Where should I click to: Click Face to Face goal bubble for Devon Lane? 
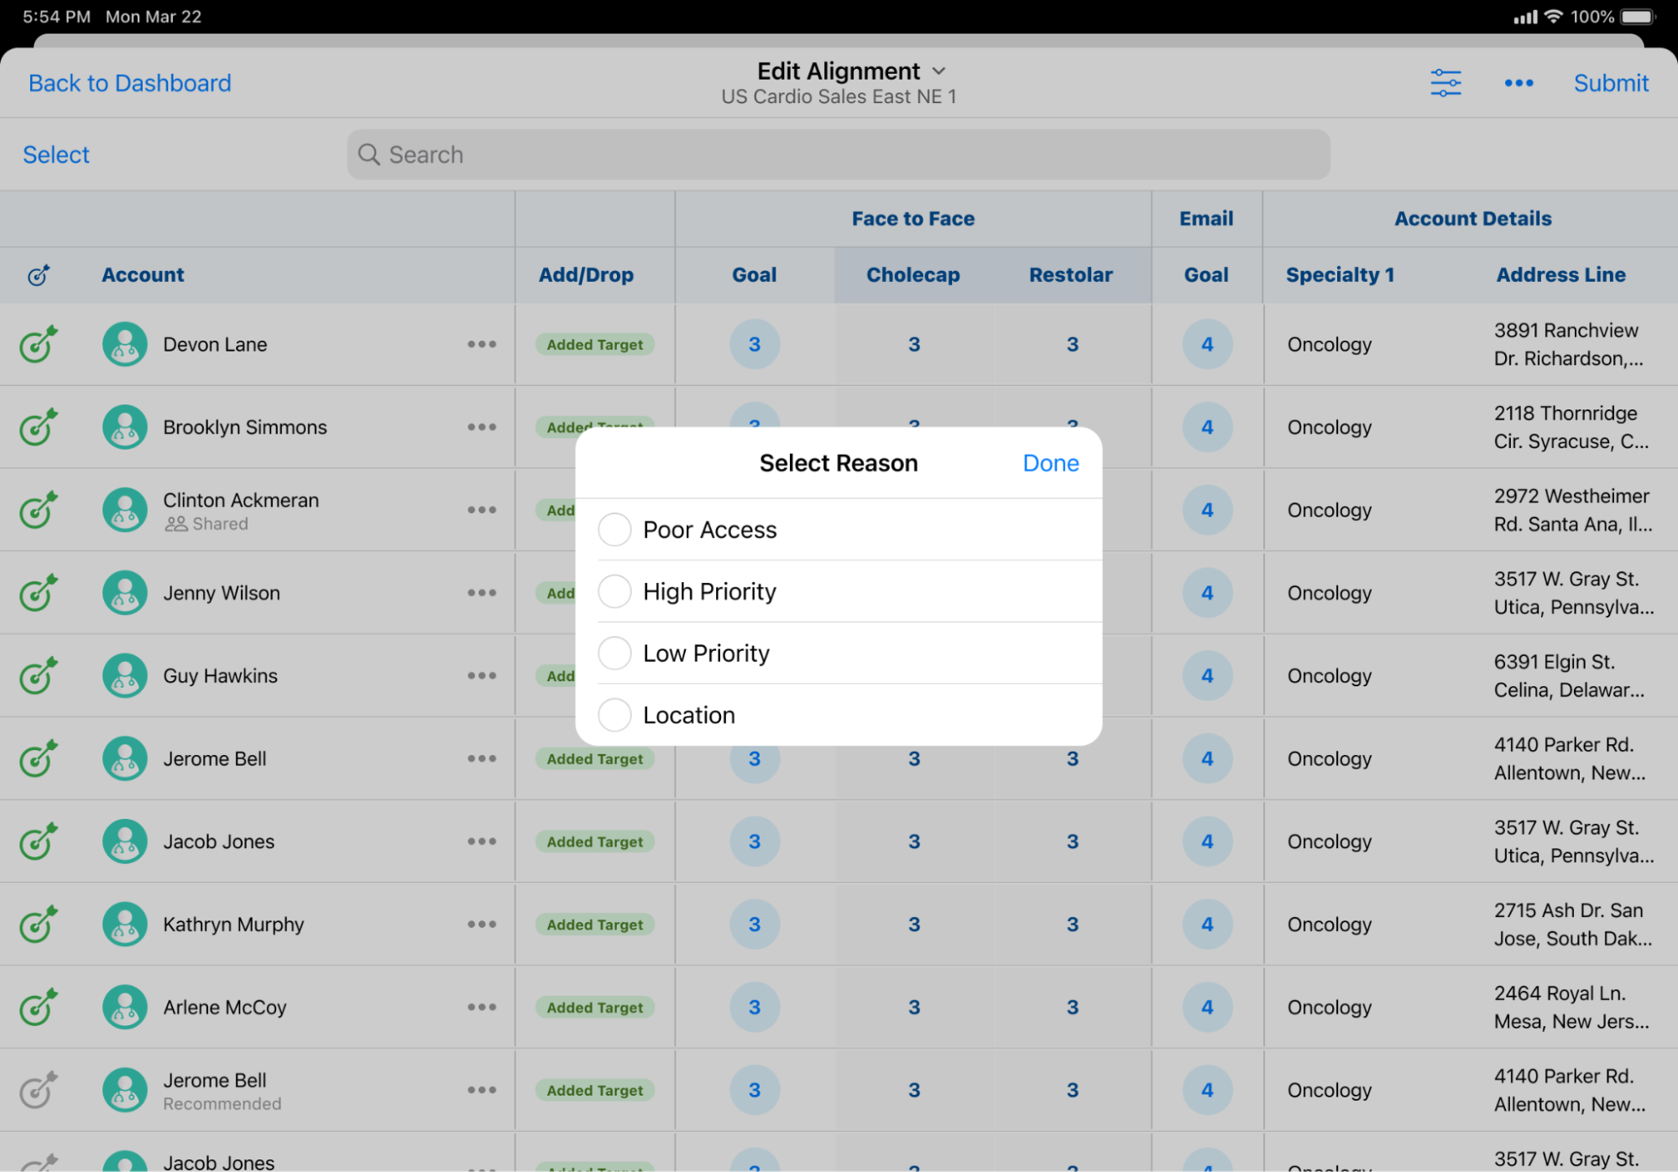coord(755,344)
